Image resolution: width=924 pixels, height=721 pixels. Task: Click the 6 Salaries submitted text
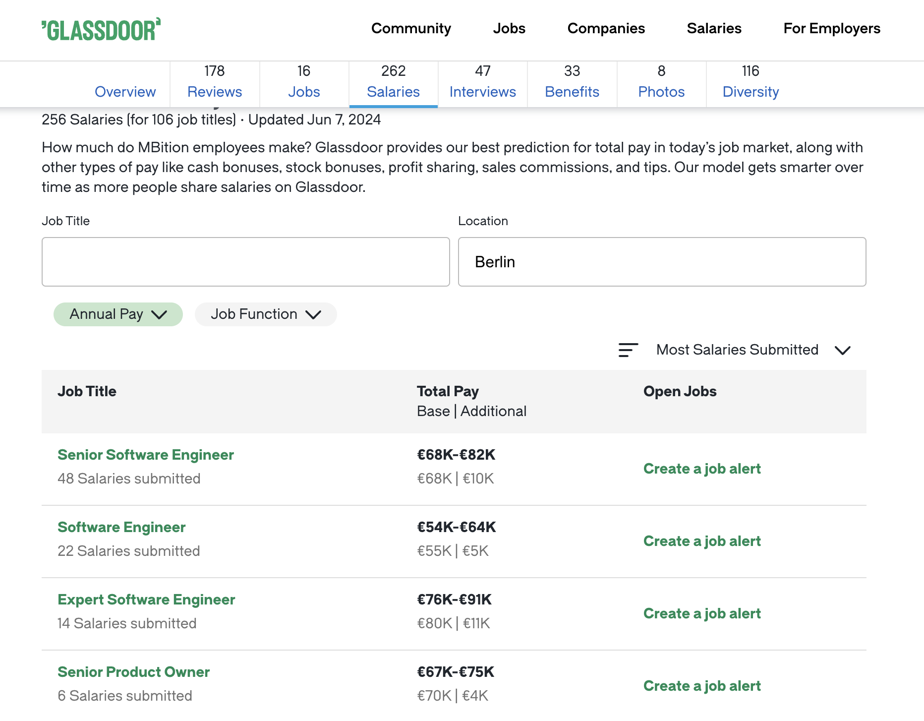pyautogui.click(x=125, y=696)
